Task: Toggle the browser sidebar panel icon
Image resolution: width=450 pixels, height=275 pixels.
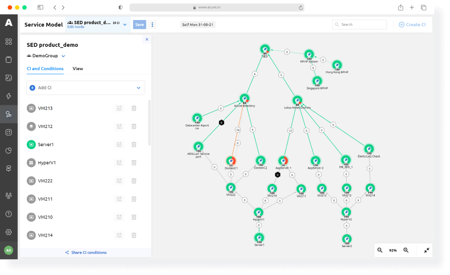Action: click(40, 7)
